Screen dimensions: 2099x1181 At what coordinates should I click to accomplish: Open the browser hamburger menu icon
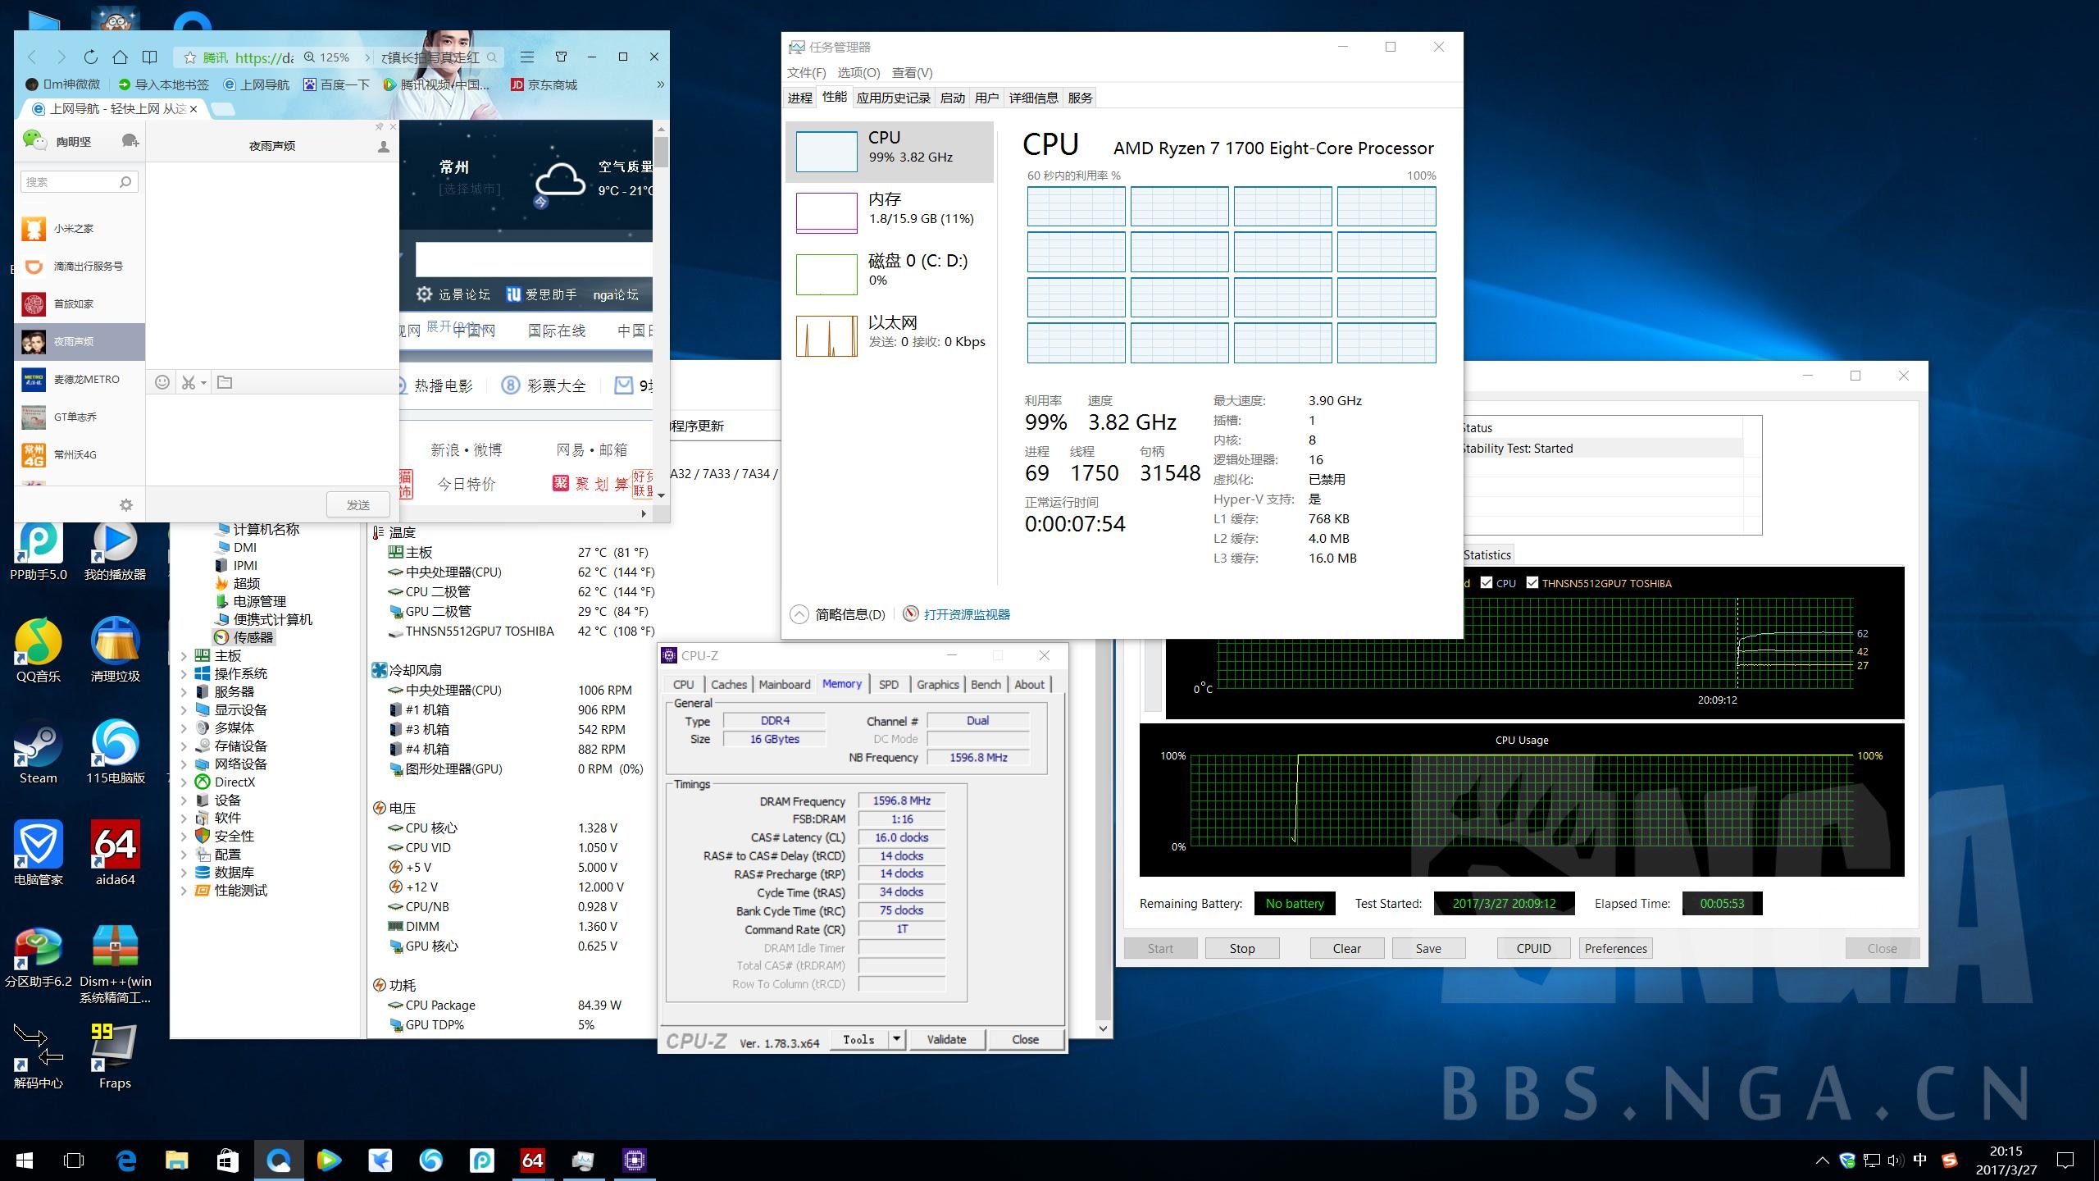(527, 57)
